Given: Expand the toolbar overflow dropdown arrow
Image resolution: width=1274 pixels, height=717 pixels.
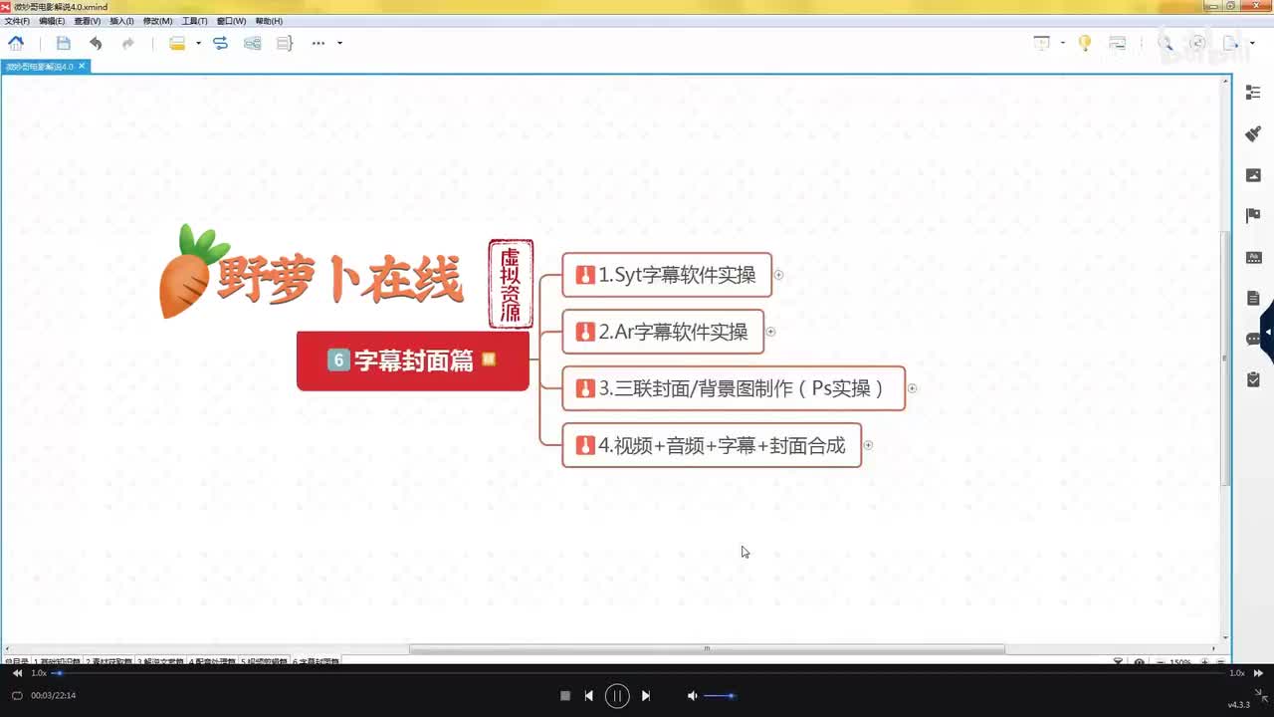Looking at the screenshot, I should [339, 43].
